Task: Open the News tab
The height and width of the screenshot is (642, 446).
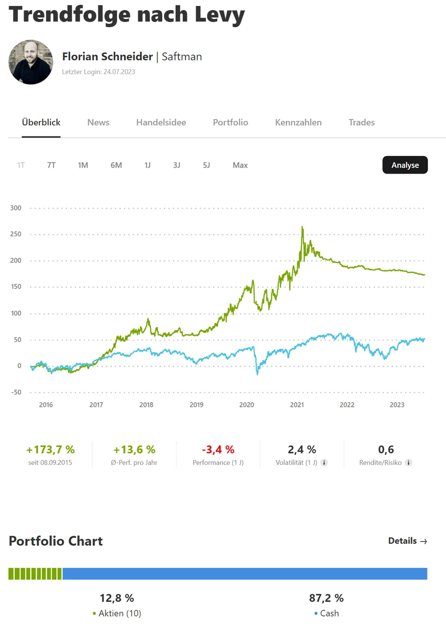Action: tap(98, 122)
